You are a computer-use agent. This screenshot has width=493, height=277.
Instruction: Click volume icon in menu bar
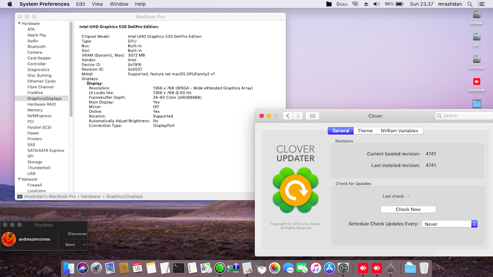click(376, 4)
